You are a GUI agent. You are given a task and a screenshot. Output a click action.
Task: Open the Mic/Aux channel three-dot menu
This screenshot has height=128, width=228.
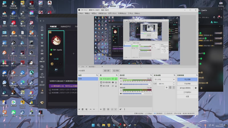pos(121,81)
